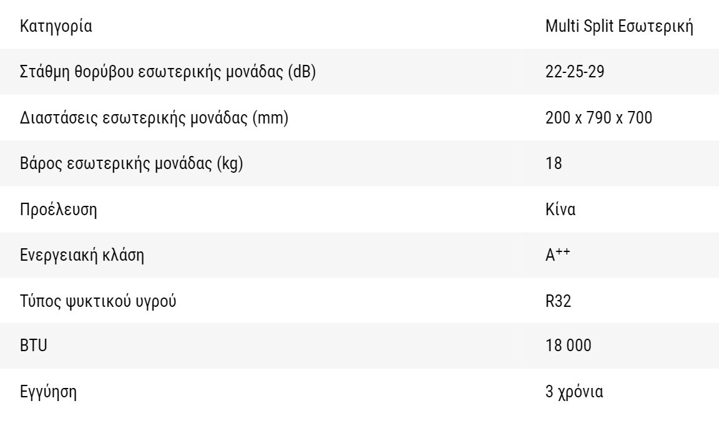Click the (dB) unit text
Viewport: 719px width, 431px height.
(301, 72)
